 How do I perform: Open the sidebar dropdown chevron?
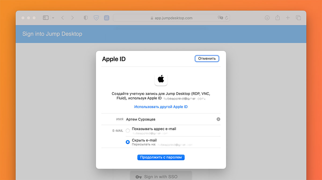[x=53, y=18]
